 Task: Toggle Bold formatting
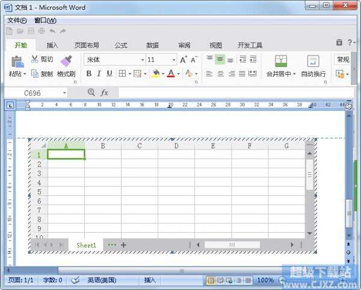(x=89, y=74)
